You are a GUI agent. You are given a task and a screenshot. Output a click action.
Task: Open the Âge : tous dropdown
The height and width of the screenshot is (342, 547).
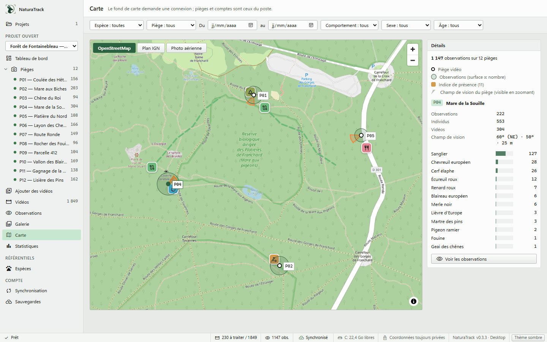[458, 25]
